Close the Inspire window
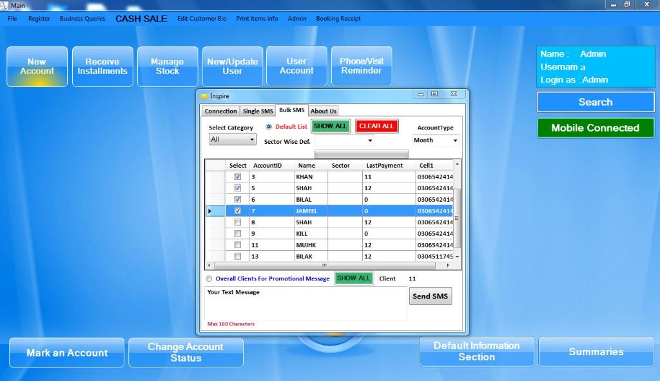The height and width of the screenshot is (381, 660). click(x=454, y=93)
